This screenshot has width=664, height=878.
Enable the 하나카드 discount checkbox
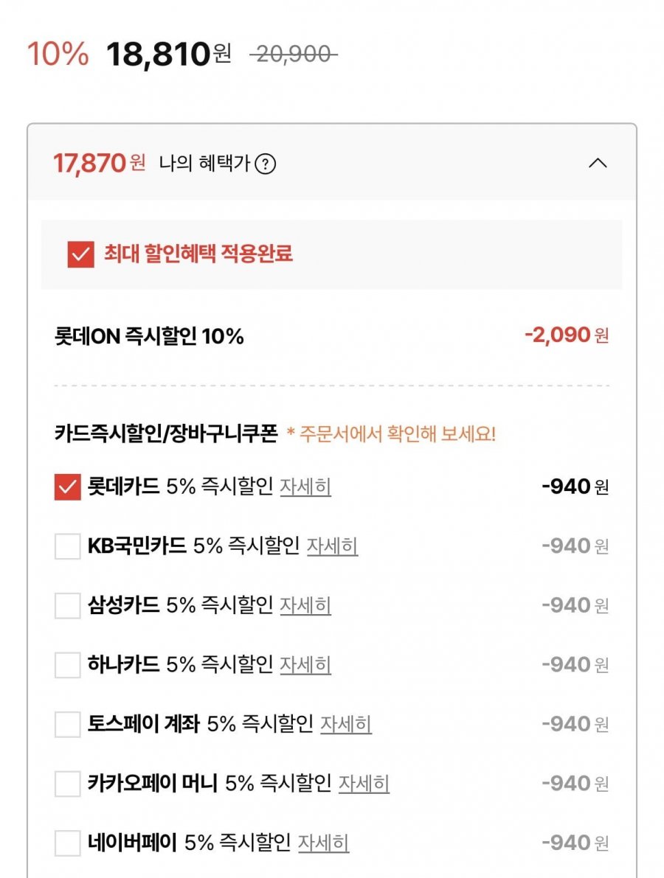pyautogui.click(x=67, y=665)
